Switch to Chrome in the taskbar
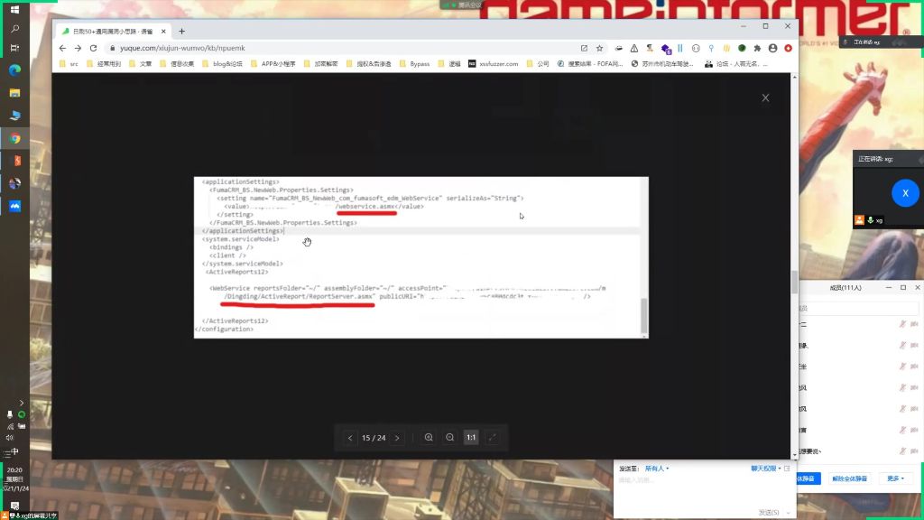The image size is (924, 520). click(x=14, y=138)
